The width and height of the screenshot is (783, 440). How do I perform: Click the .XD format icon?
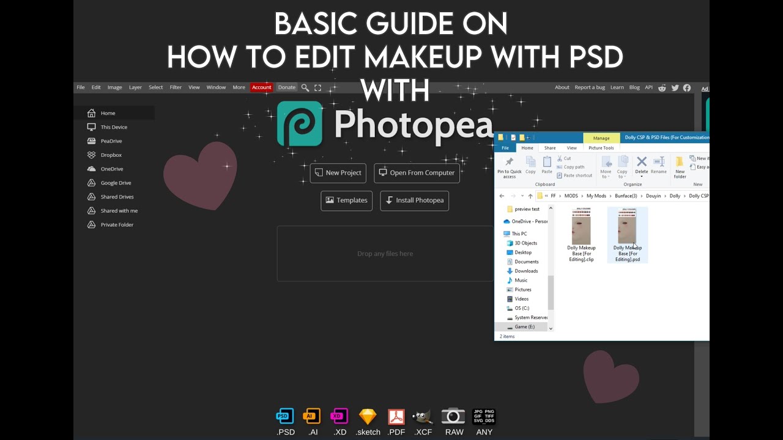coord(340,416)
